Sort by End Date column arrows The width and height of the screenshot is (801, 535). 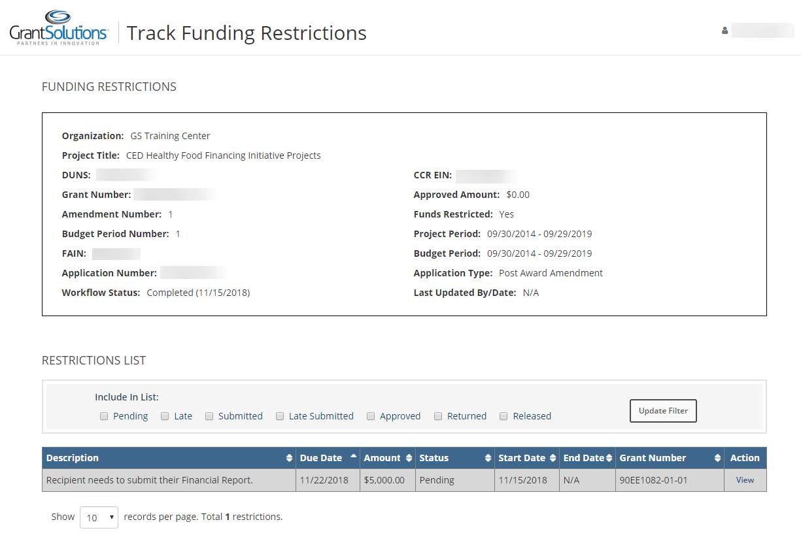point(609,459)
